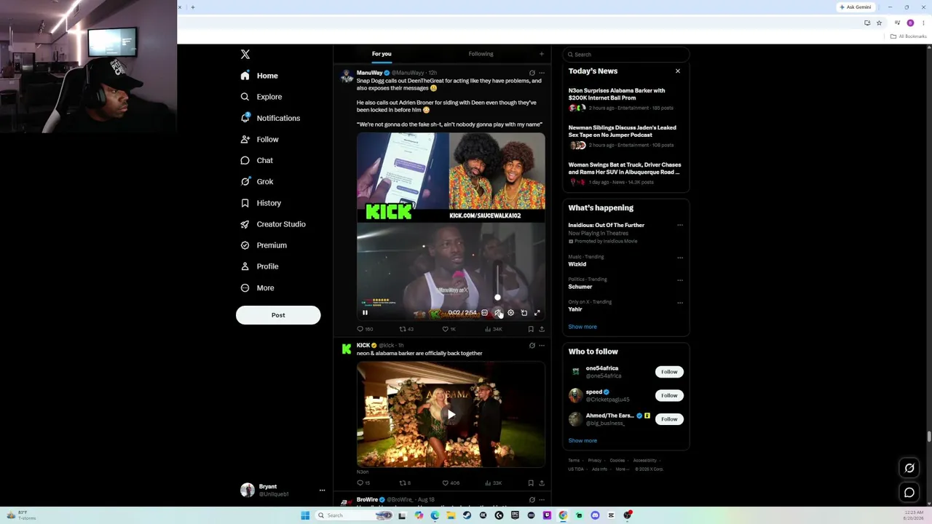This screenshot has width=932, height=524.
Task: Click the X logo in the sidebar
Action: pos(245,55)
